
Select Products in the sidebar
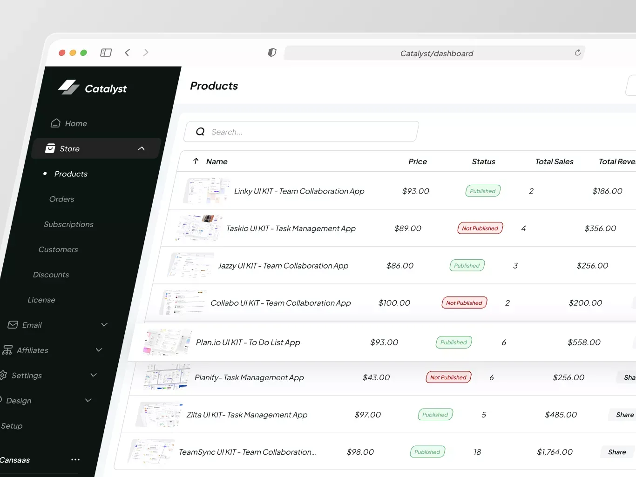(71, 174)
